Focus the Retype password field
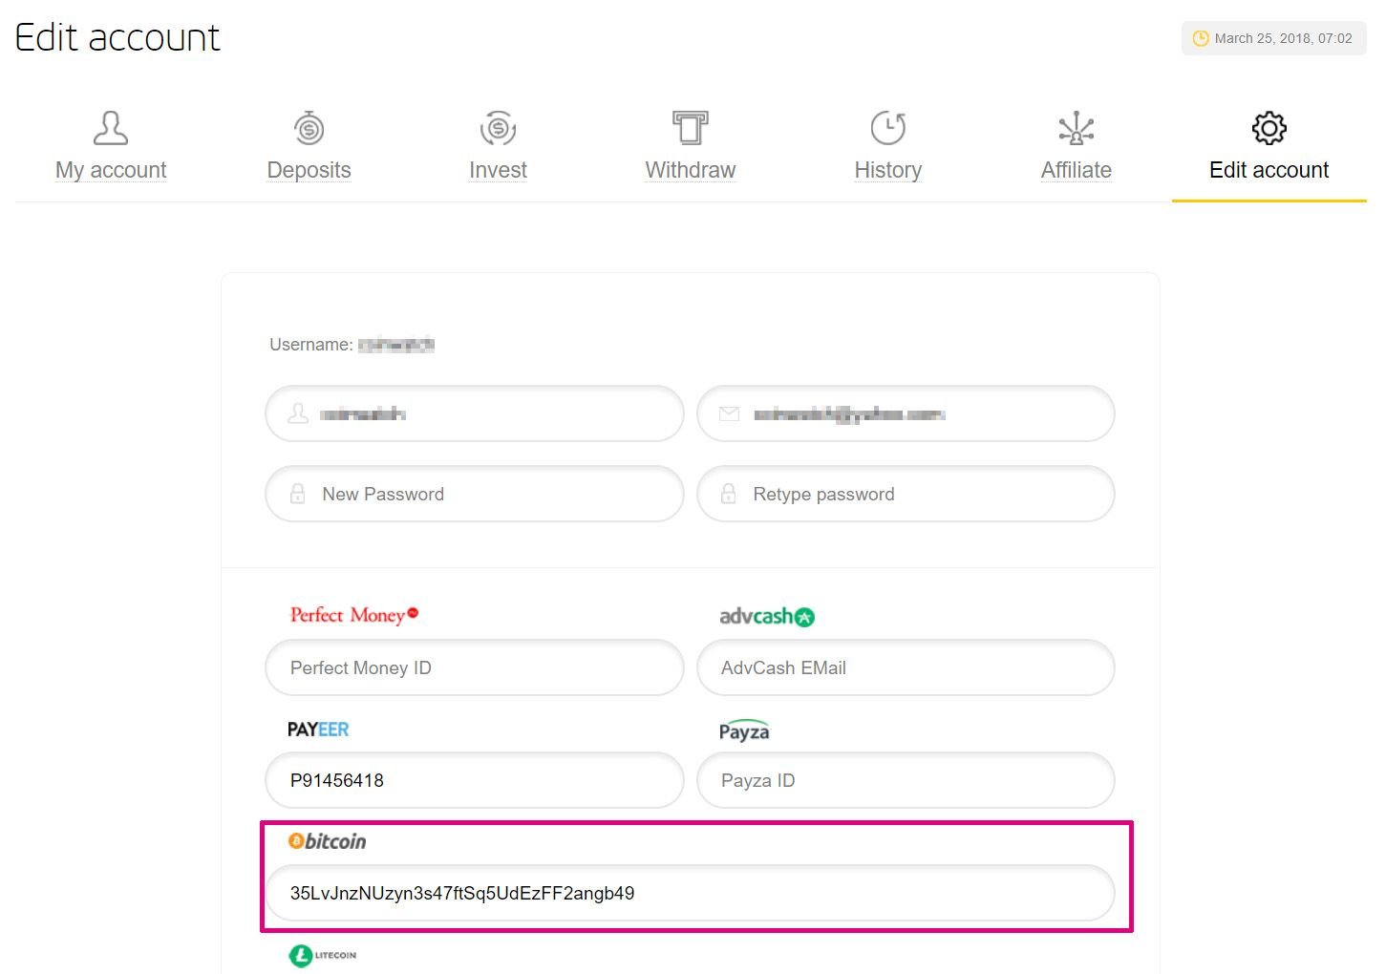1386x974 pixels. [x=906, y=494]
